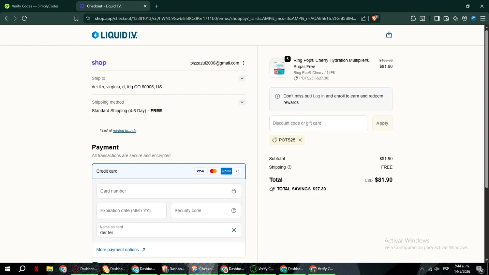Launch Netflix from the taskbar
The height and width of the screenshot is (275, 489).
point(37,269)
